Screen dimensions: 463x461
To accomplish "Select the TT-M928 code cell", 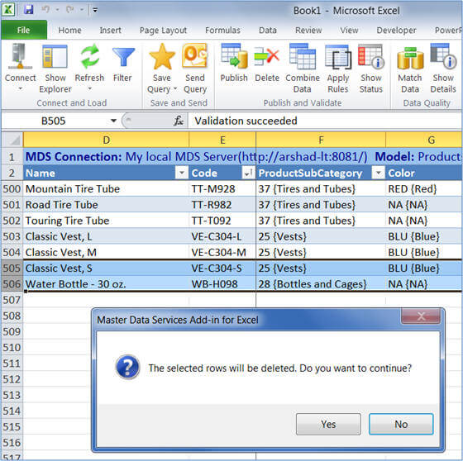I will click(x=222, y=189).
